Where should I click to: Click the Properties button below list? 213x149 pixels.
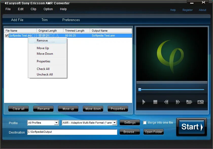(118, 109)
